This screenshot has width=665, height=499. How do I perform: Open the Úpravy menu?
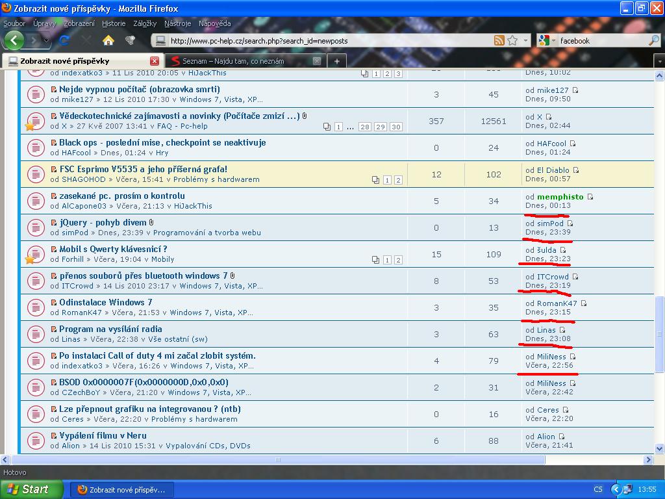45,23
